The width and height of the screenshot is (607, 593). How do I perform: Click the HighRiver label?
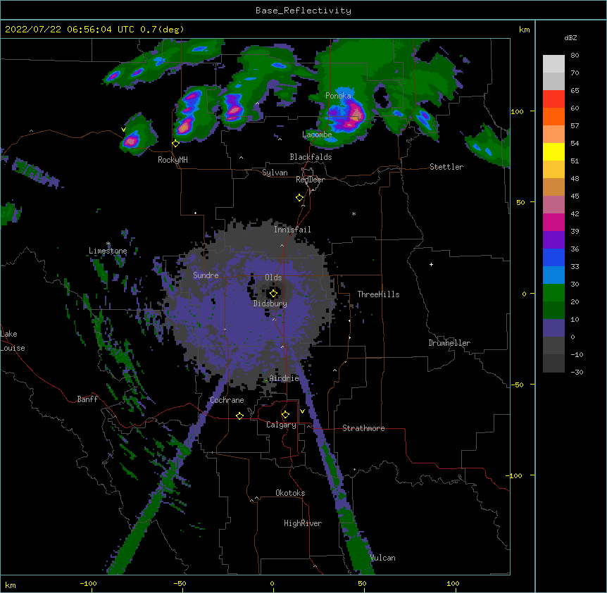point(303,523)
